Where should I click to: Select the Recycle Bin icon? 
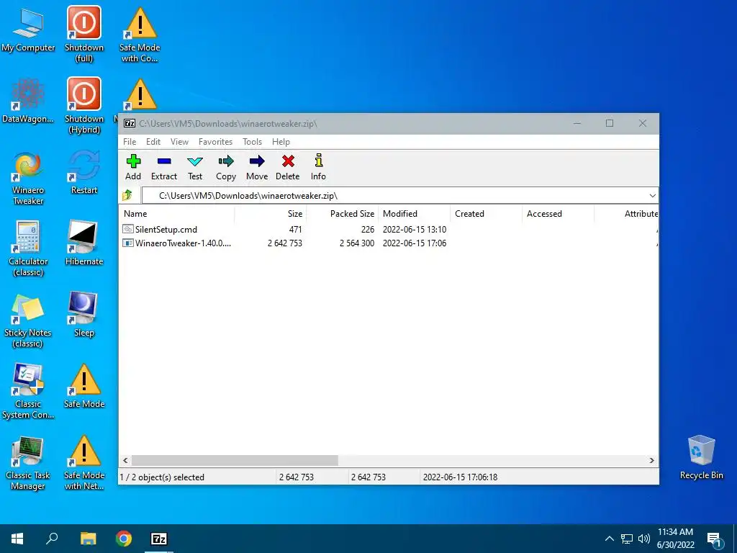[701, 457]
